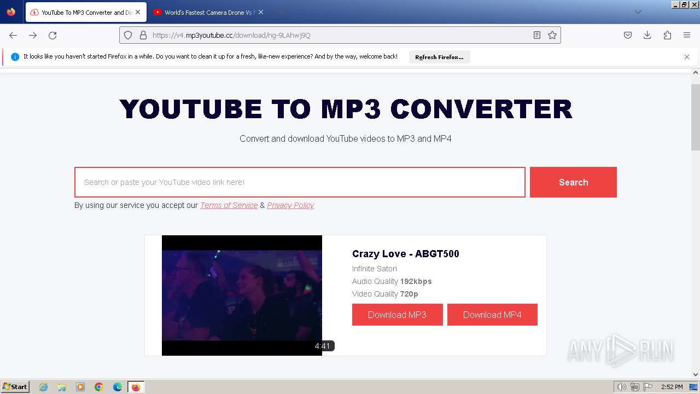Open Terms of Service link

point(229,205)
